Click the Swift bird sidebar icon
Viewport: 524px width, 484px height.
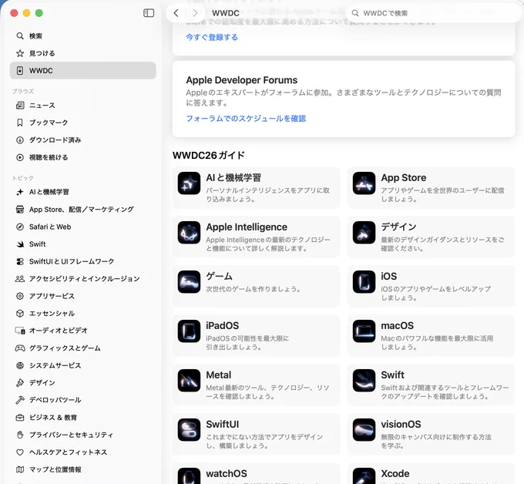(20, 244)
